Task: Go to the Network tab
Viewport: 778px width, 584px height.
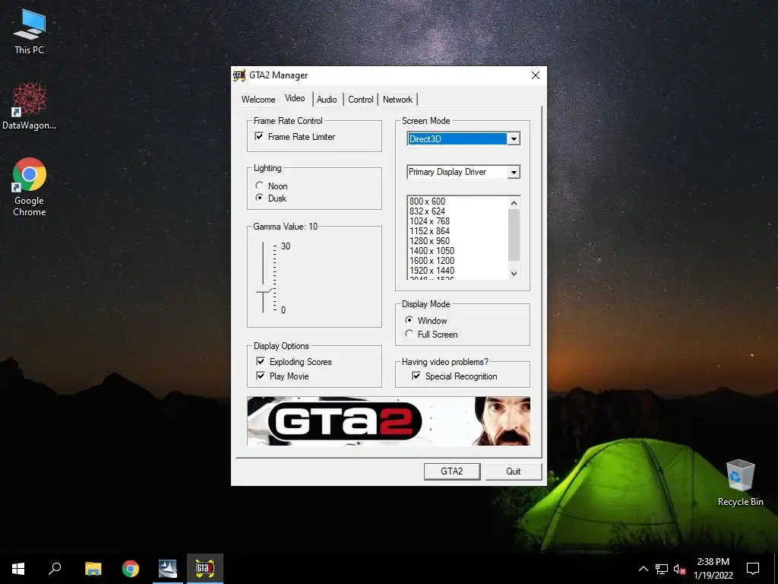Action: [x=397, y=100]
